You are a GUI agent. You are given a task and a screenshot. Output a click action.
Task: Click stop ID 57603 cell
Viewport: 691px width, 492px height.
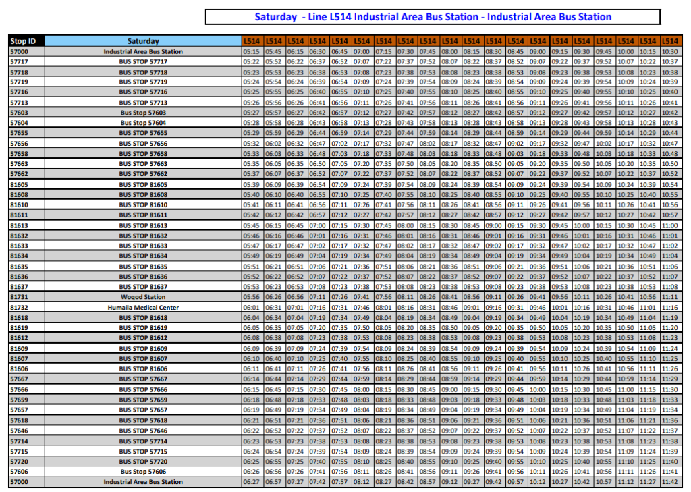pyautogui.click(x=20, y=113)
